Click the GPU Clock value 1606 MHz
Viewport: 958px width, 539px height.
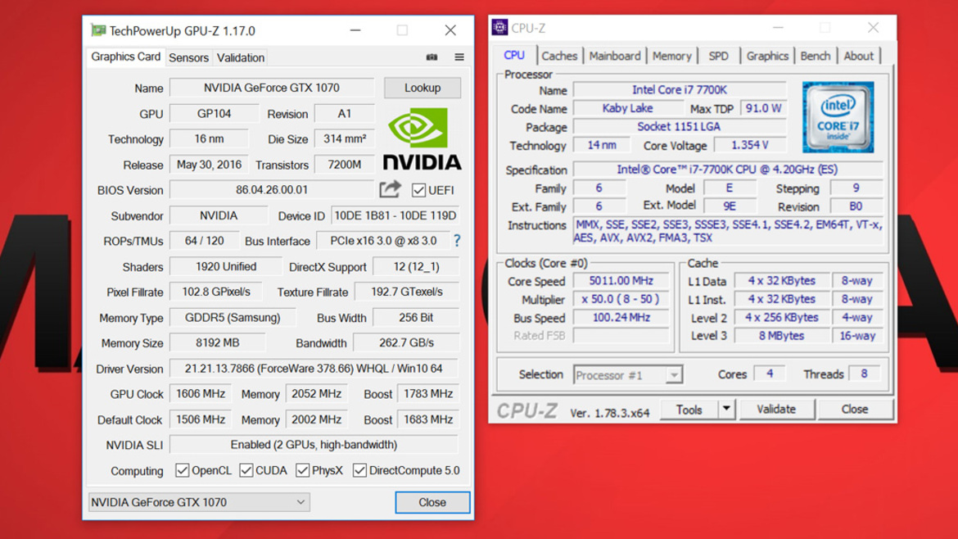tap(201, 393)
